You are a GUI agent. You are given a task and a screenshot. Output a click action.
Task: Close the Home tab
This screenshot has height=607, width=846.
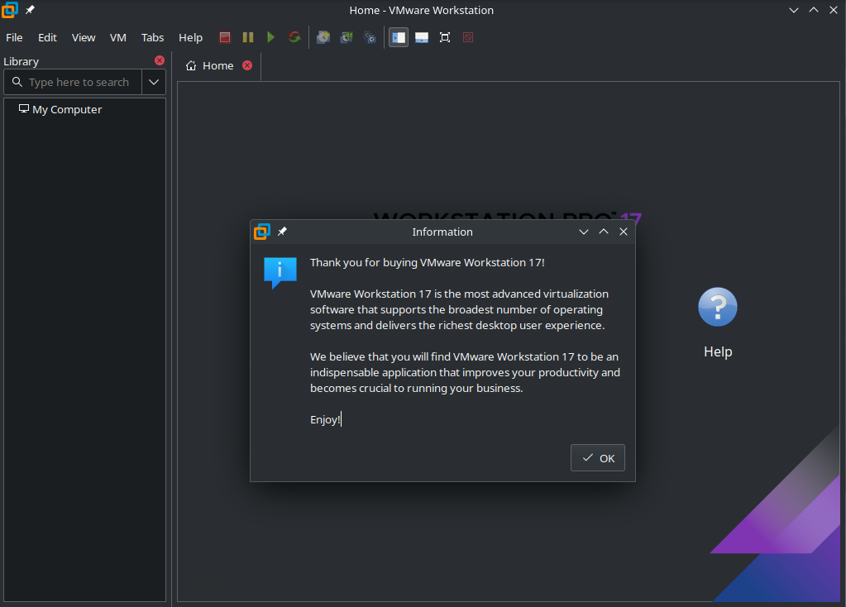coord(247,65)
